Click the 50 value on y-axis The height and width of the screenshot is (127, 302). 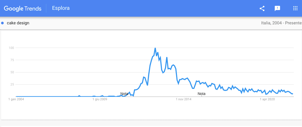pyautogui.click(x=12, y=72)
